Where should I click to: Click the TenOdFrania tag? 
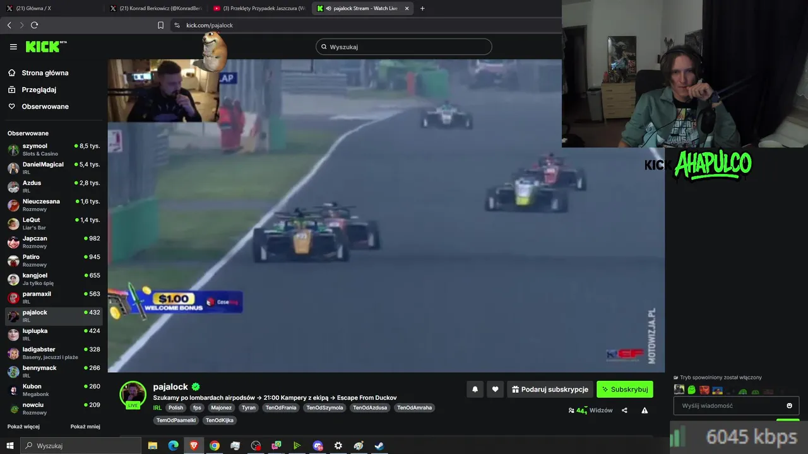click(x=281, y=408)
